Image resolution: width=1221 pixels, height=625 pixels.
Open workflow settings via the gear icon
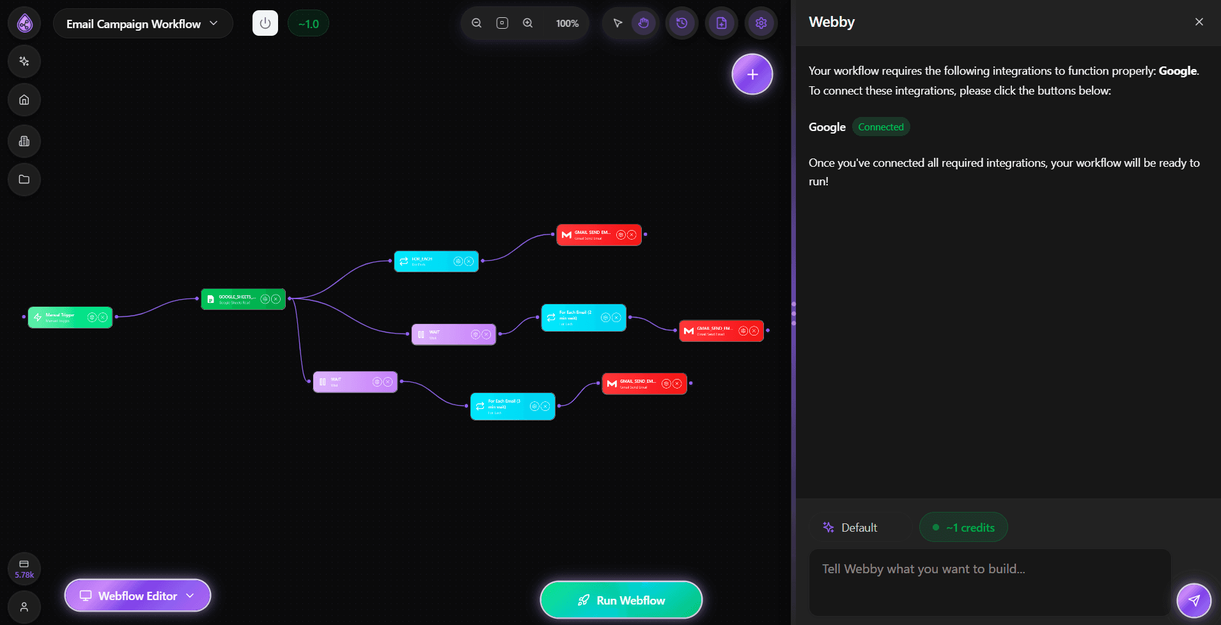760,22
